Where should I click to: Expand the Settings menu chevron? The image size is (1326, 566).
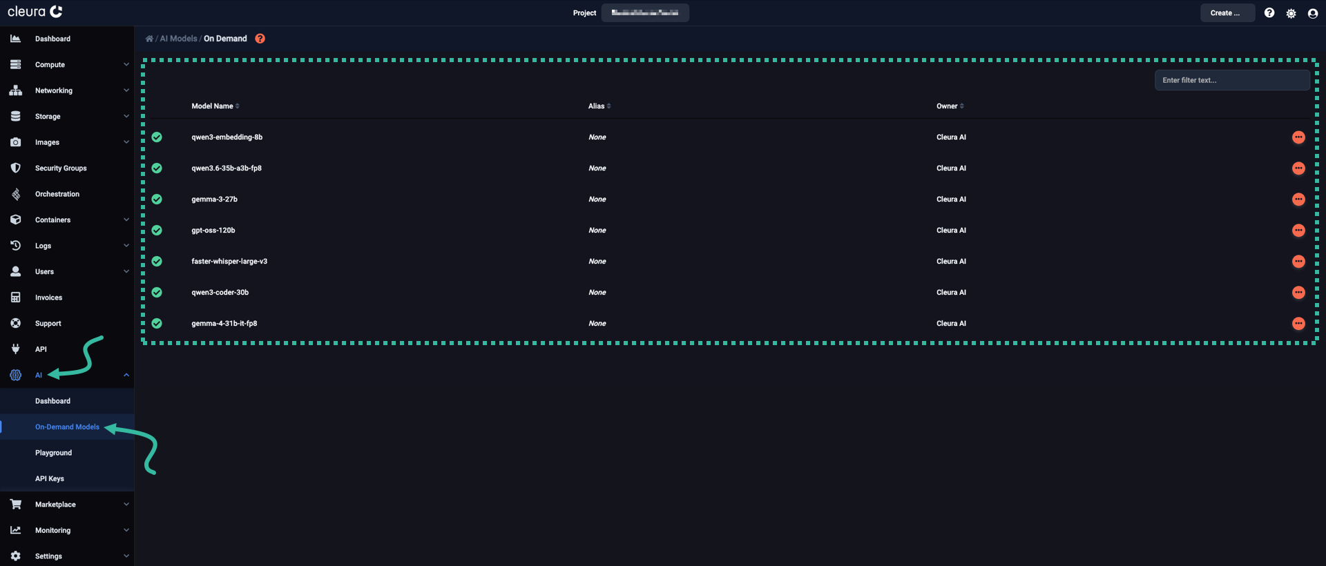coord(126,556)
